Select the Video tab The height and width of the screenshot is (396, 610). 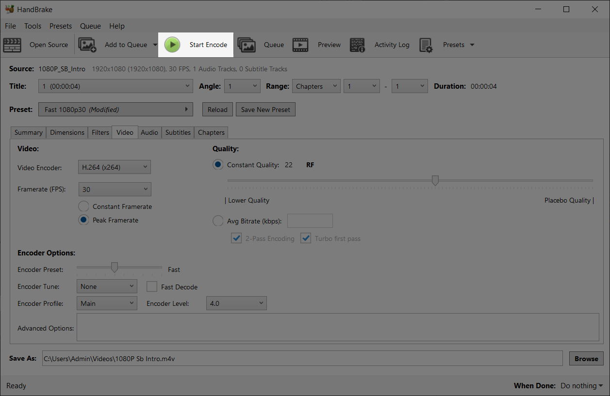click(125, 132)
